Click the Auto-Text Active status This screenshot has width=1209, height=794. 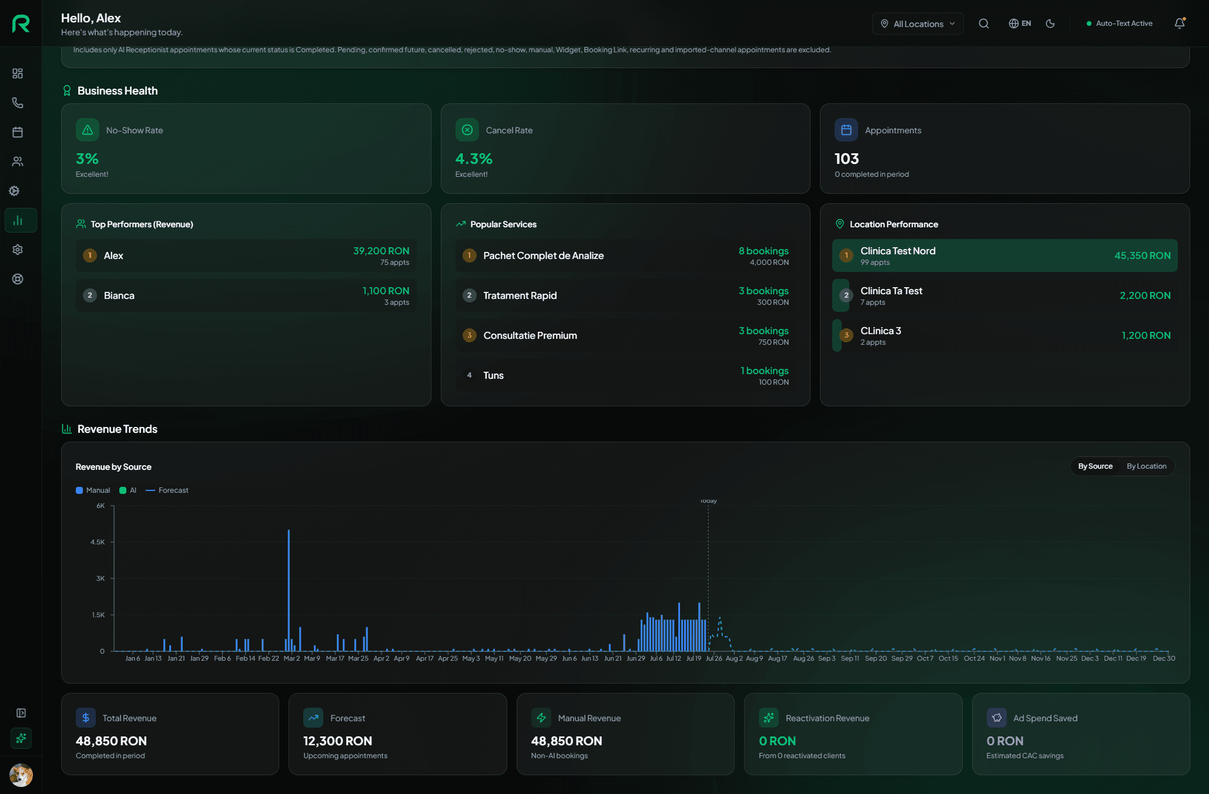(1120, 23)
